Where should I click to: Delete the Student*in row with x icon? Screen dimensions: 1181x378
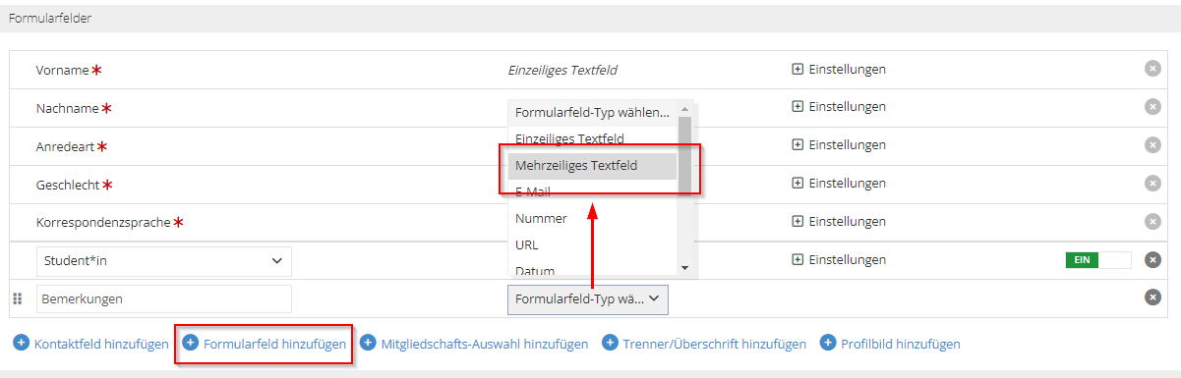point(1152,260)
